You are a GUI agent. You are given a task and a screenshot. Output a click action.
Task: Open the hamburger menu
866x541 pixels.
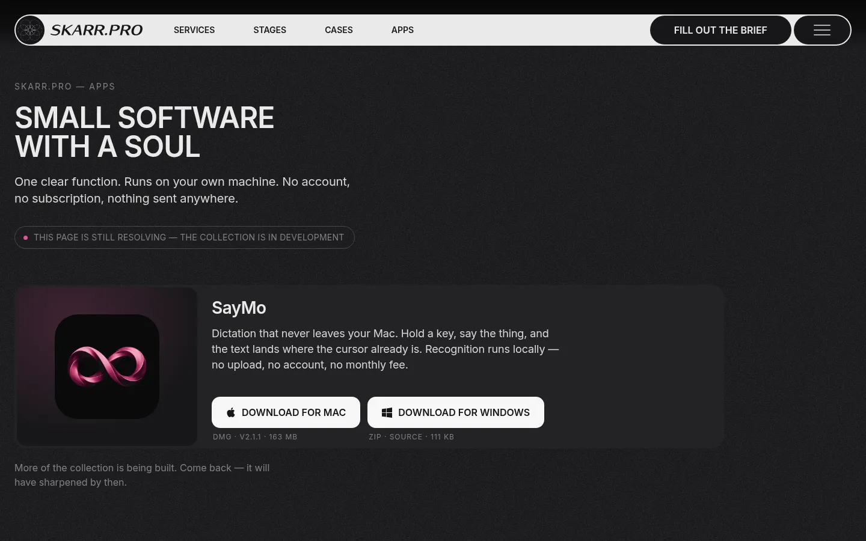point(822,30)
